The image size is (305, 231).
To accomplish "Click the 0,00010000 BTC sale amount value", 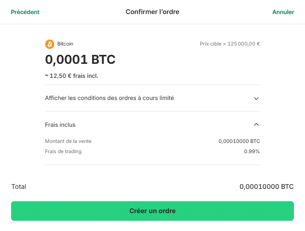I will click(239, 141).
